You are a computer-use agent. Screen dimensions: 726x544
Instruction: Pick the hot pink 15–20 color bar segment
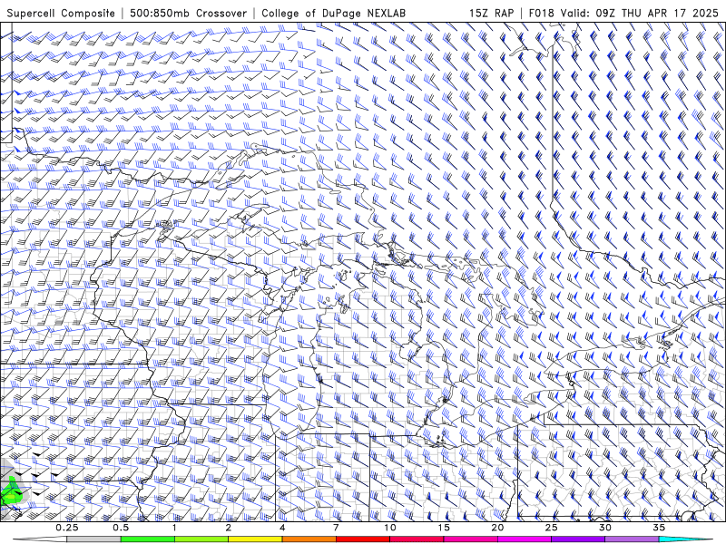point(470,539)
